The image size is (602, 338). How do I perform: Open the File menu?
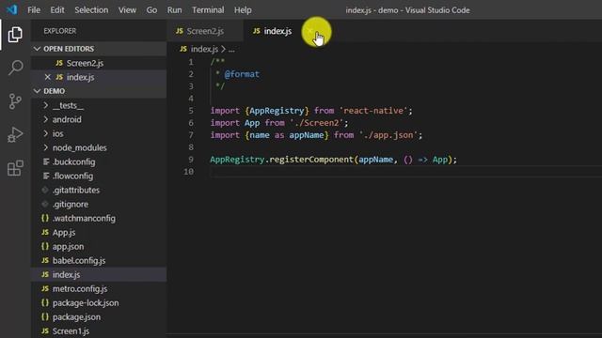(x=34, y=10)
